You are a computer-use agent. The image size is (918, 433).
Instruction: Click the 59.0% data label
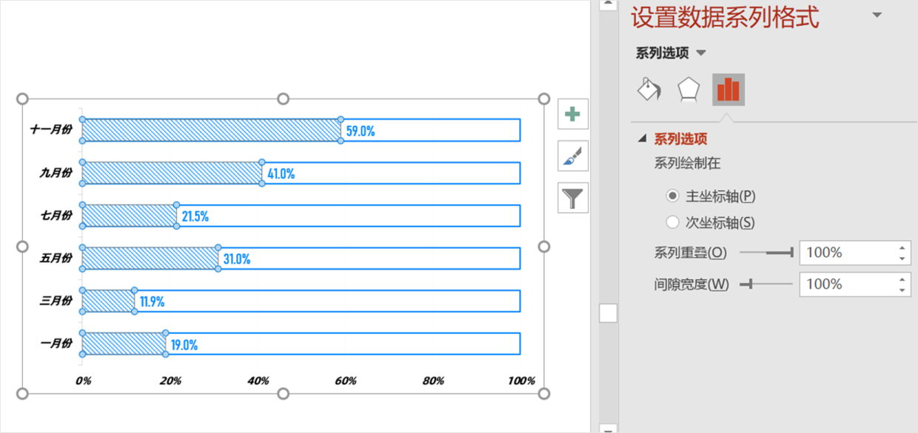[x=361, y=132]
